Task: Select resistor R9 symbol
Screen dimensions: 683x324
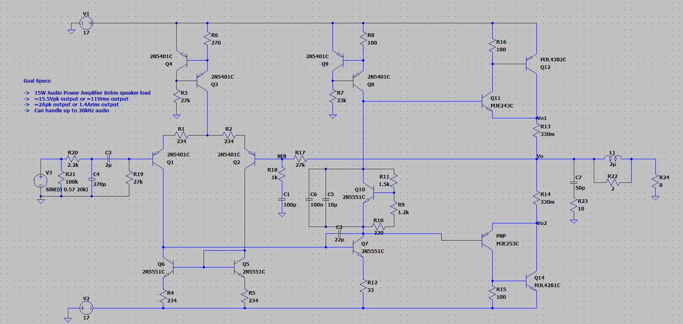Action: click(394, 209)
